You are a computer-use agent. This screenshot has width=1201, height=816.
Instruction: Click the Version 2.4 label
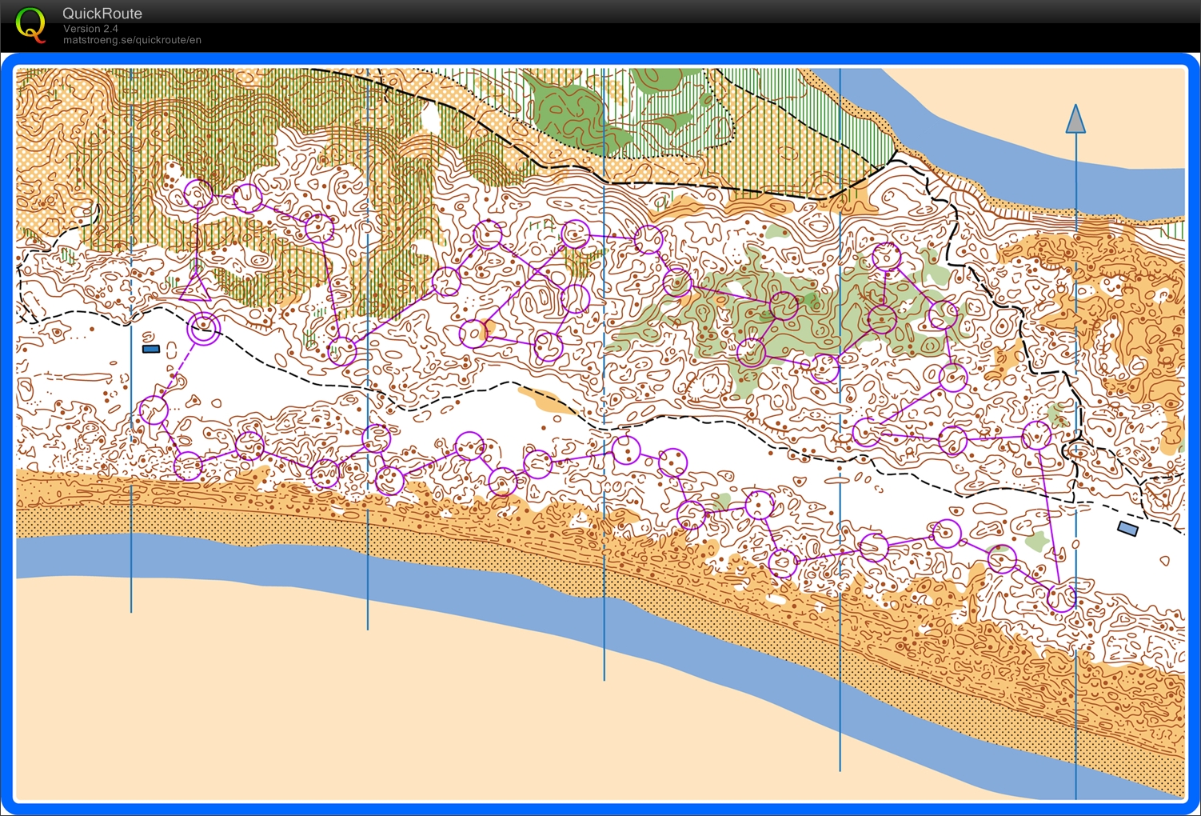tap(90, 29)
